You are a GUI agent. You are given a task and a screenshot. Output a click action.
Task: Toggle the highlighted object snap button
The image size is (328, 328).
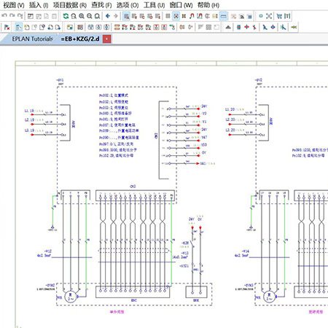(x=176, y=16)
